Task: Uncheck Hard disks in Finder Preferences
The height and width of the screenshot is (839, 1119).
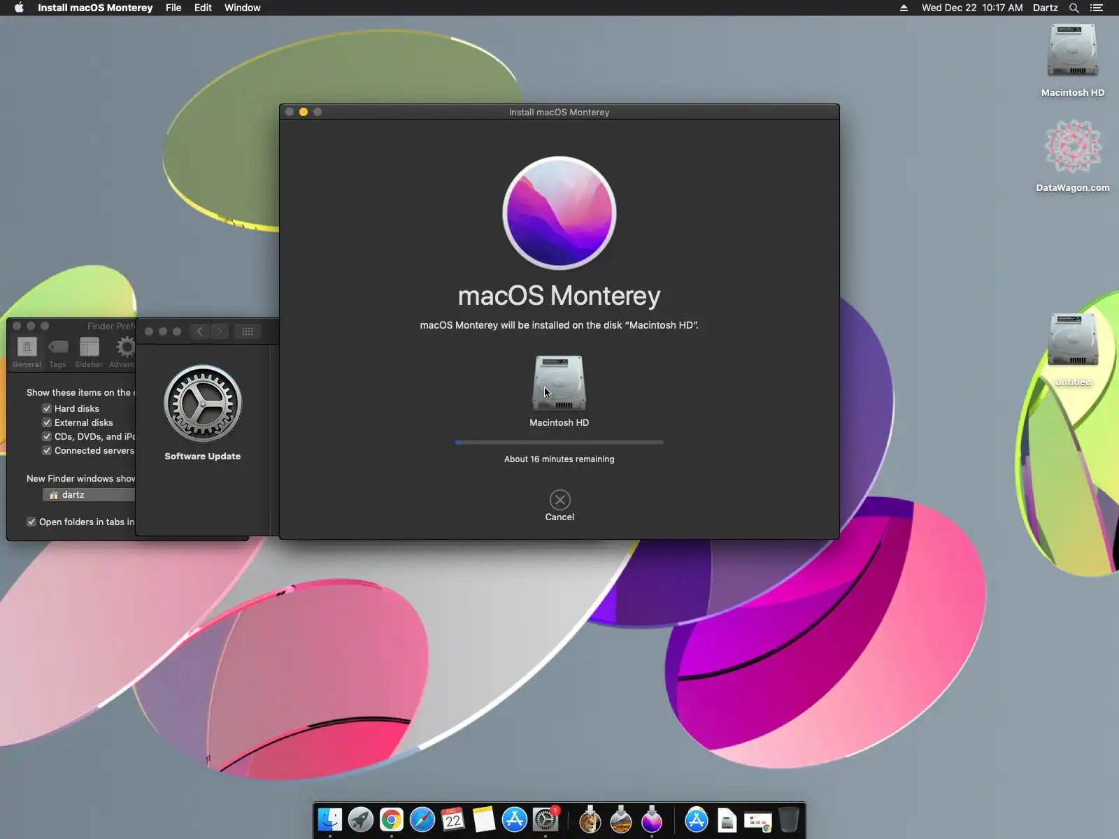Action: 47,408
